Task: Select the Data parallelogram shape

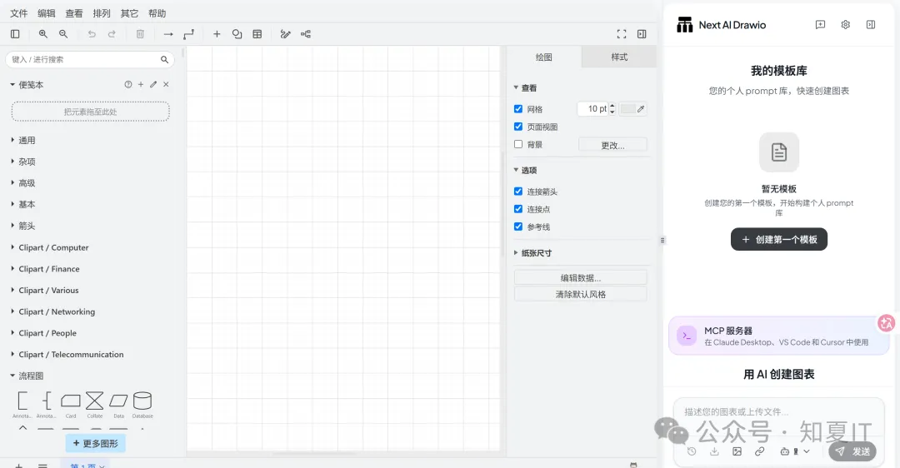Action: click(118, 401)
